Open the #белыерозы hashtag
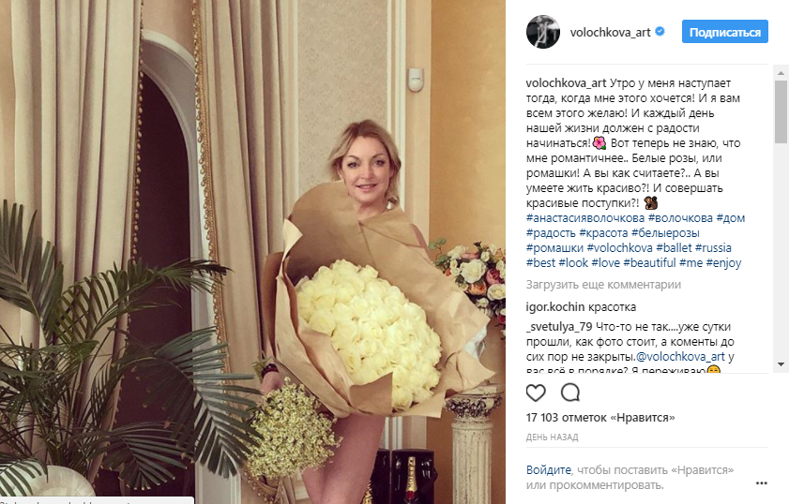 pos(665,233)
